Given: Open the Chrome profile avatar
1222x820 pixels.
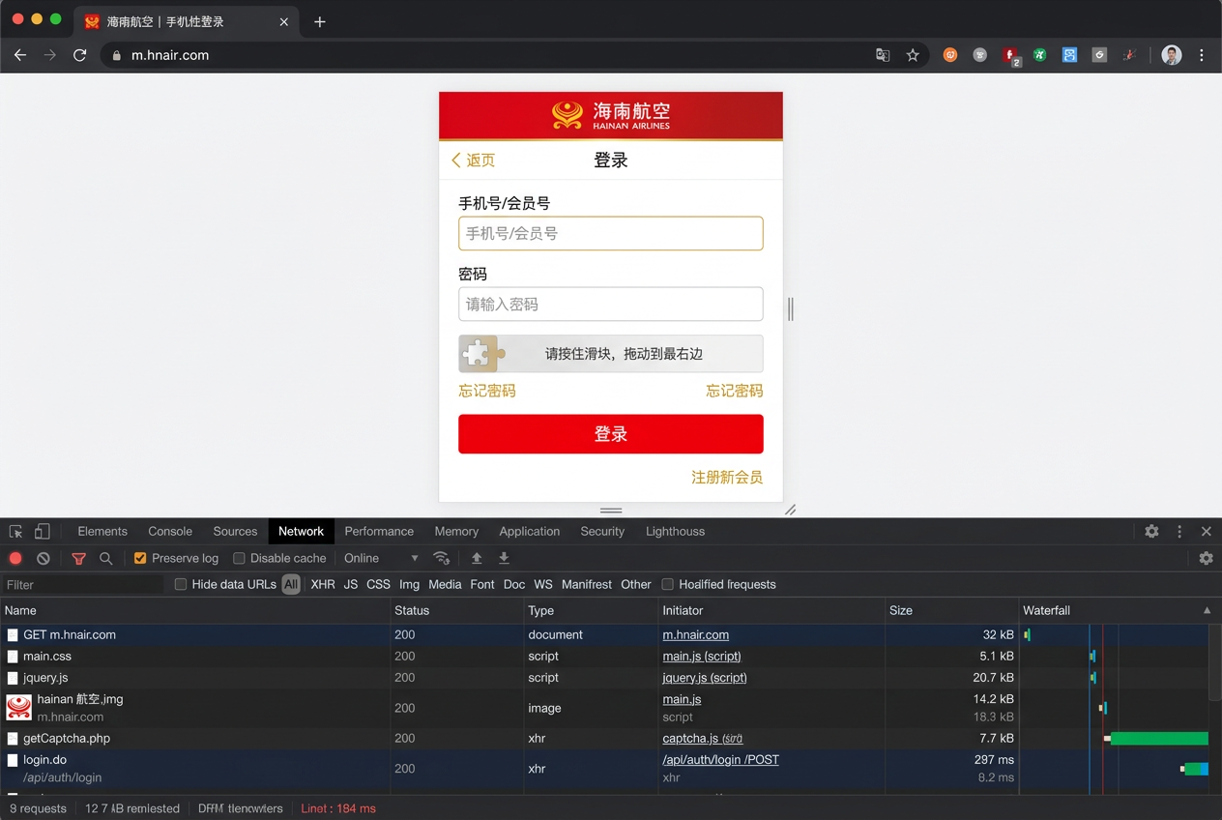Looking at the screenshot, I should click(1172, 55).
